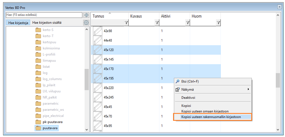Sort by Tunnus column header
Screen dimensions: 285x137
tap(99, 16)
